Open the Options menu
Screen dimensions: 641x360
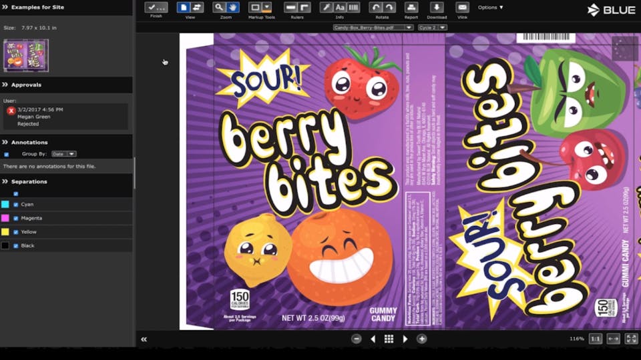491,7
